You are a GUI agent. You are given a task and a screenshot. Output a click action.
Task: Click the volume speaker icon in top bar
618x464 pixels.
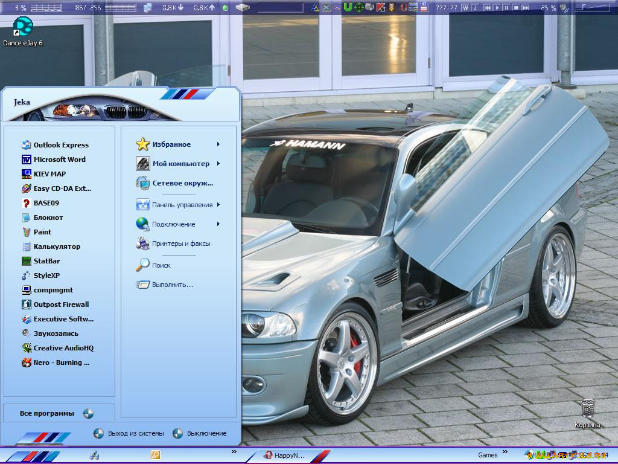(564, 7)
